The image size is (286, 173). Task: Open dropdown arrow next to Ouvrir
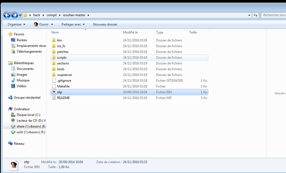[52, 24]
